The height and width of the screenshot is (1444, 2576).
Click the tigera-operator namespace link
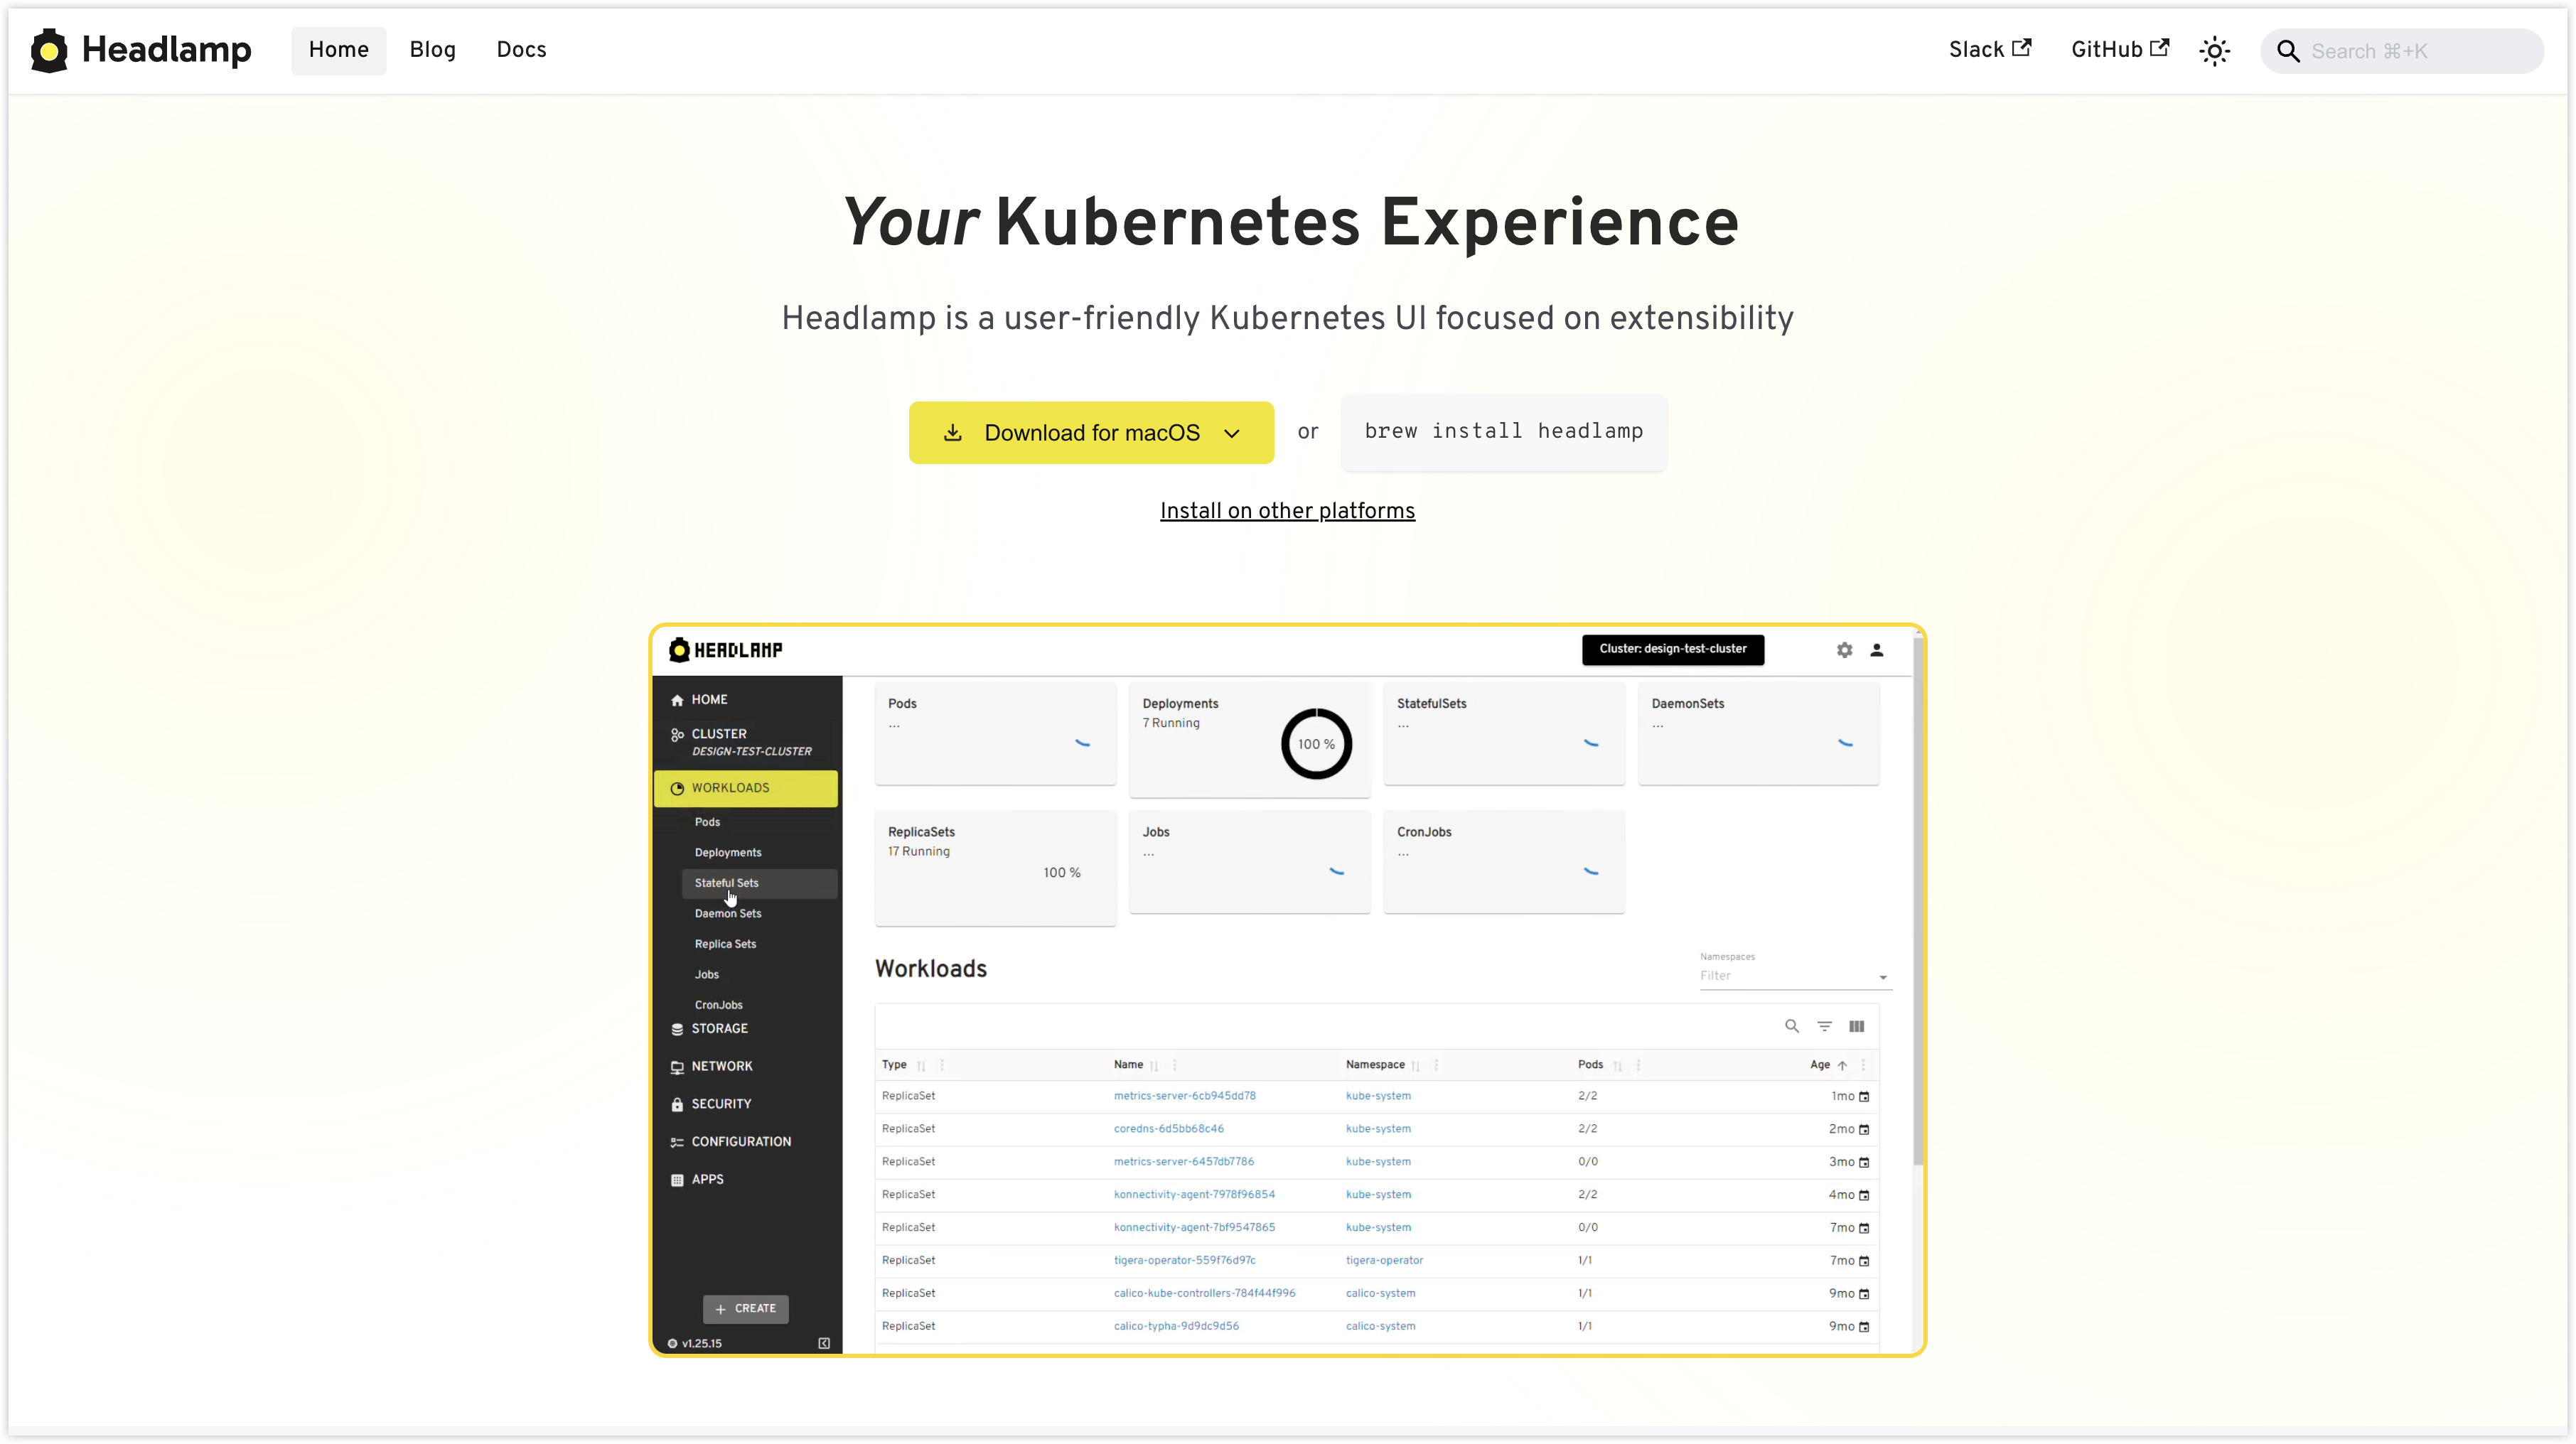1384,1261
